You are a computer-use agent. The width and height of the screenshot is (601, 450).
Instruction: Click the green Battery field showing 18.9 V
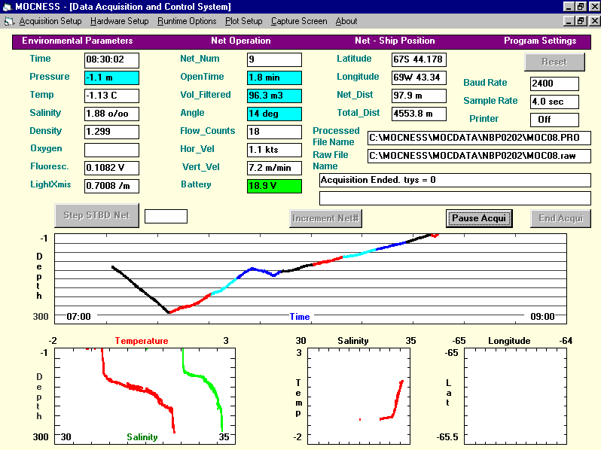pos(274,186)
